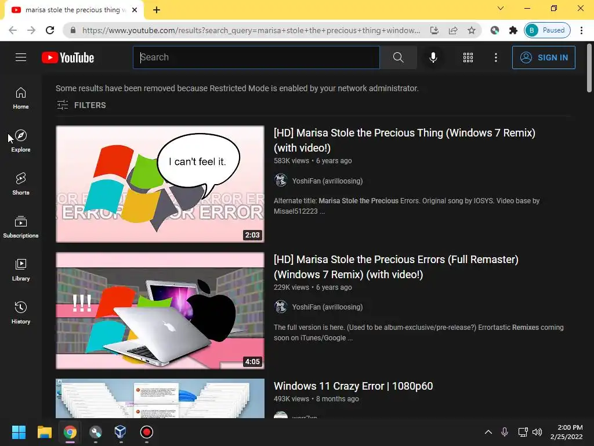Image resolution: width=594 pixels, height=446 pixels.
Task: Click the address bar URL
Action: coord(251,30)
